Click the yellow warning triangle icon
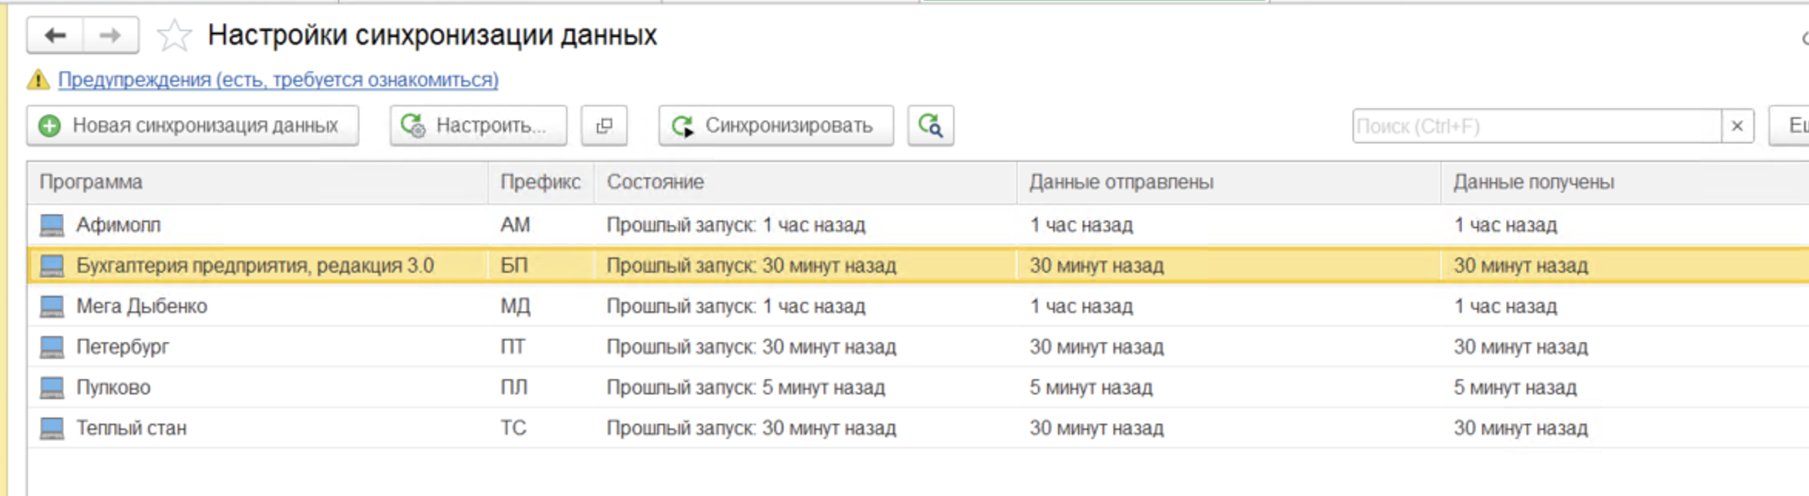Image resolution: width=1809 pixels, height=496 pixels. tap(39, 79)
